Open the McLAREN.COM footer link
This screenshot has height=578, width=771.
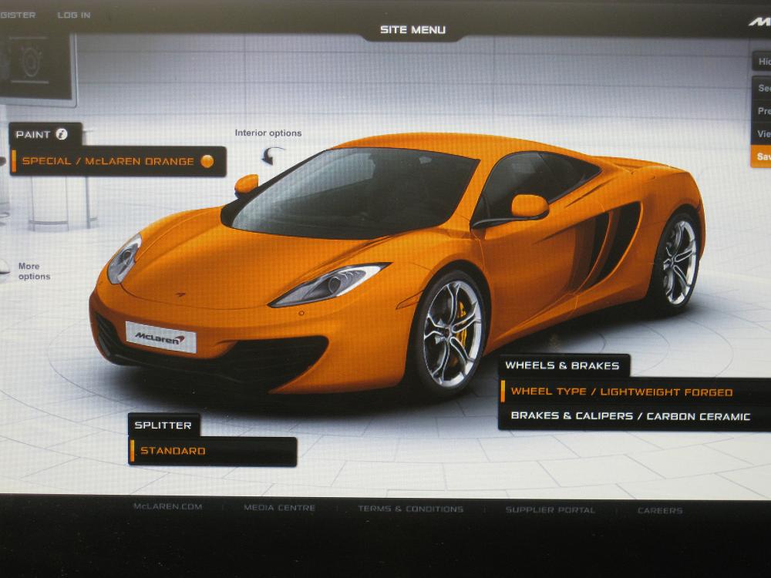(167, 506)
